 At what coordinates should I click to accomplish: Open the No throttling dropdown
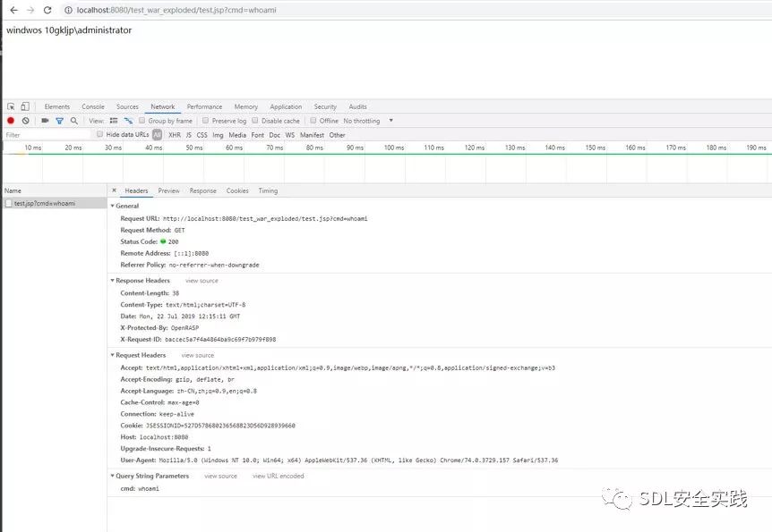[x=365, y=121]
